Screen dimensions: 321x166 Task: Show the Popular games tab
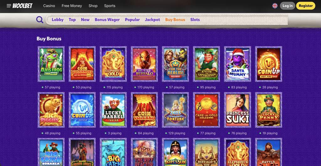(x=132, y=20)
